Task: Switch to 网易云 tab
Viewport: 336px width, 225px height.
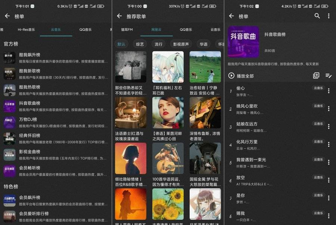Action: tap(156, 30)
